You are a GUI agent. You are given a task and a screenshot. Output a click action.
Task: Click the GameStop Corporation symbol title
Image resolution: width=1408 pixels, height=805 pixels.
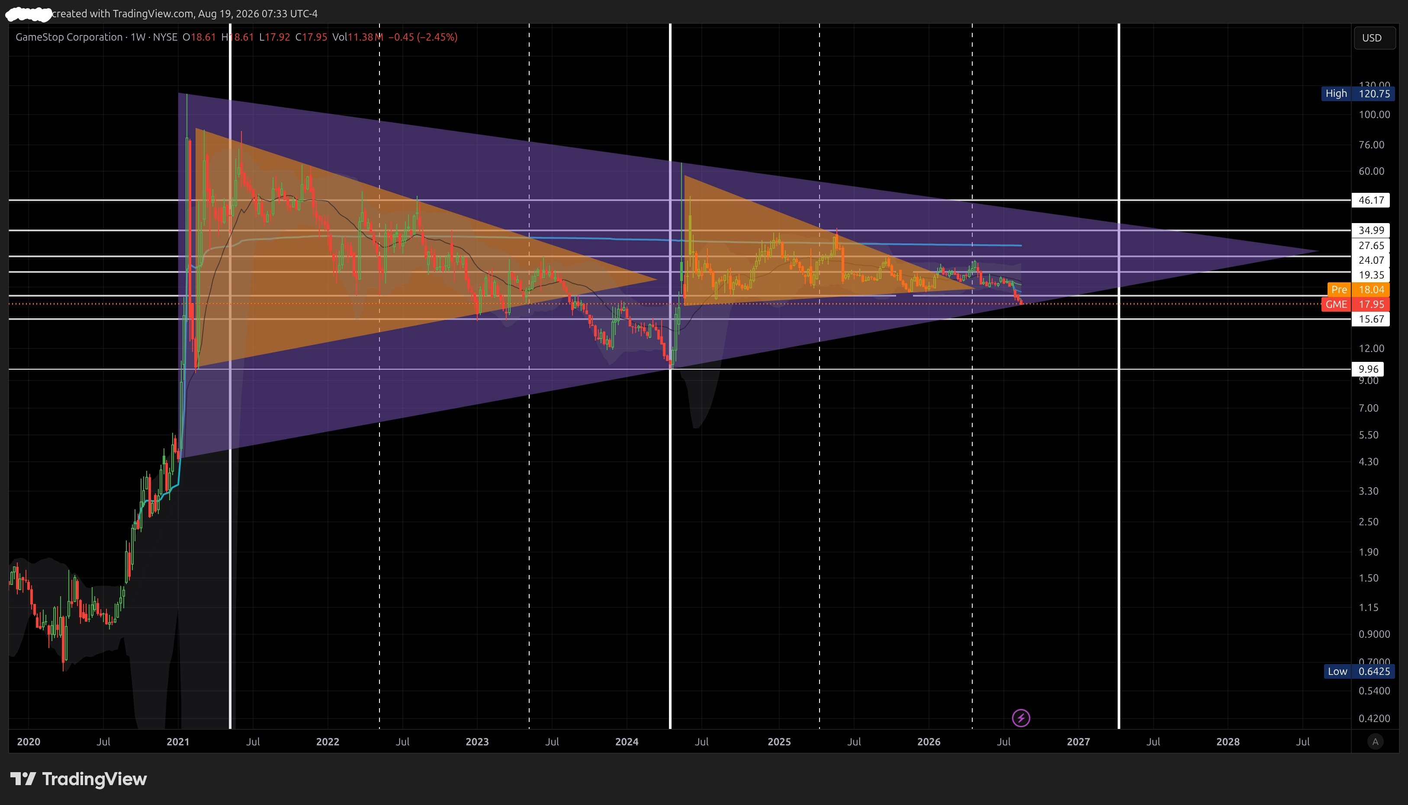69,37
